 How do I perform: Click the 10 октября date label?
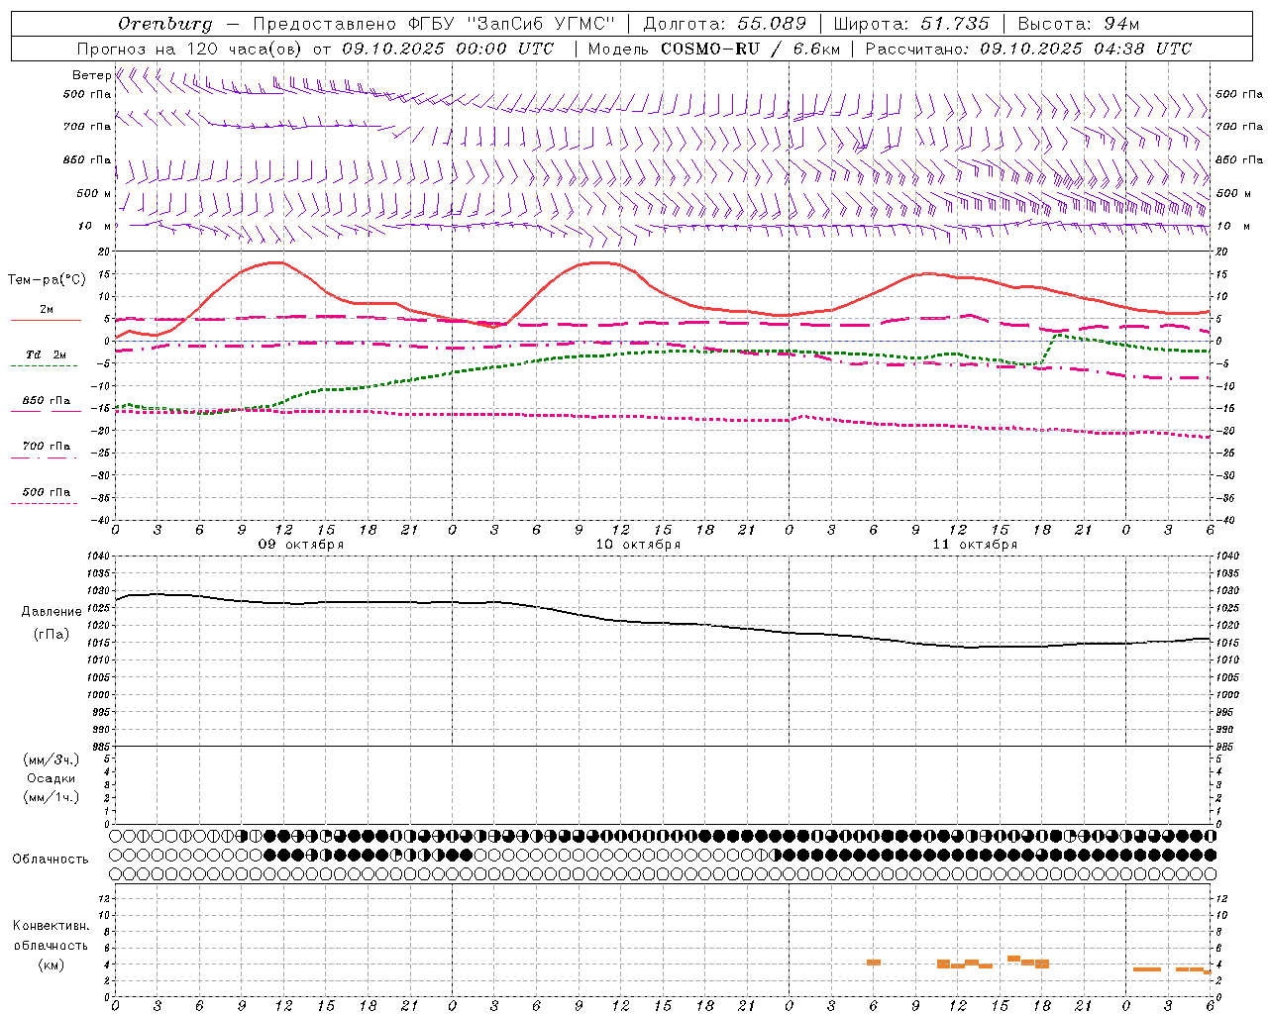(638, 545)
